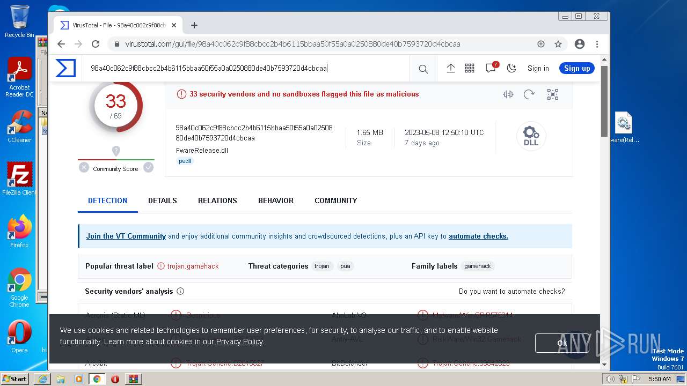This screenshot has width=687, height=386.
Task: Click the detection score 33 / 69
Action: click(116, 106)
